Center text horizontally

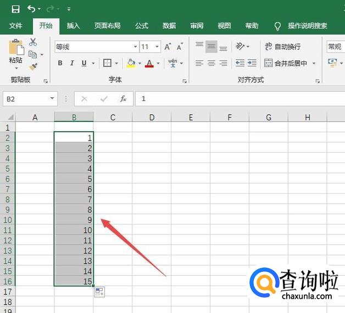pyautogui.click(x=212, y=63)
